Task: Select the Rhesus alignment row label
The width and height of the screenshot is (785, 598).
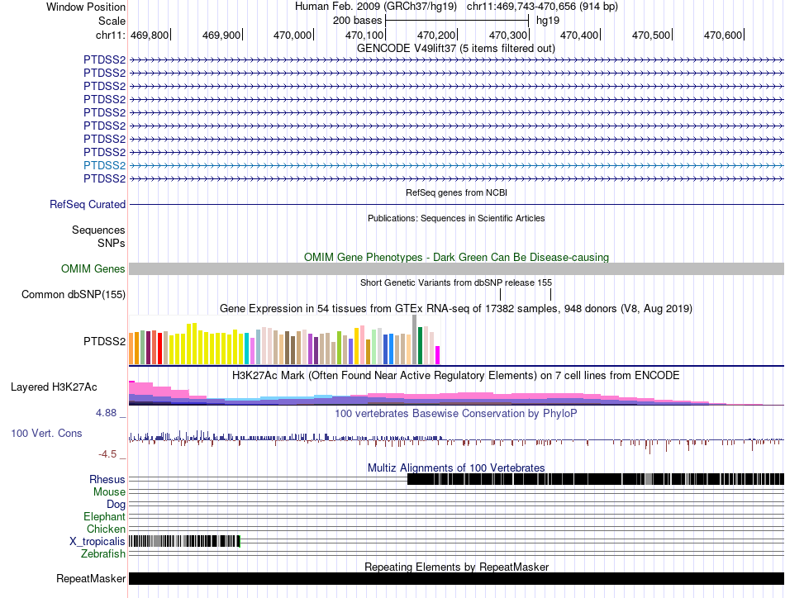Action: pyautogui.click(x=107, y=480)
